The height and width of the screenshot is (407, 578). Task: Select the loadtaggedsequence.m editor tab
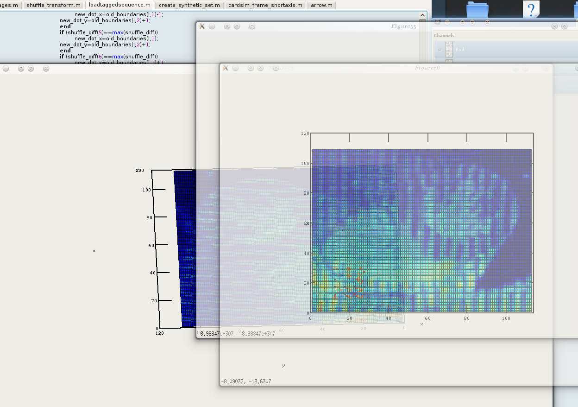(119, 5)
